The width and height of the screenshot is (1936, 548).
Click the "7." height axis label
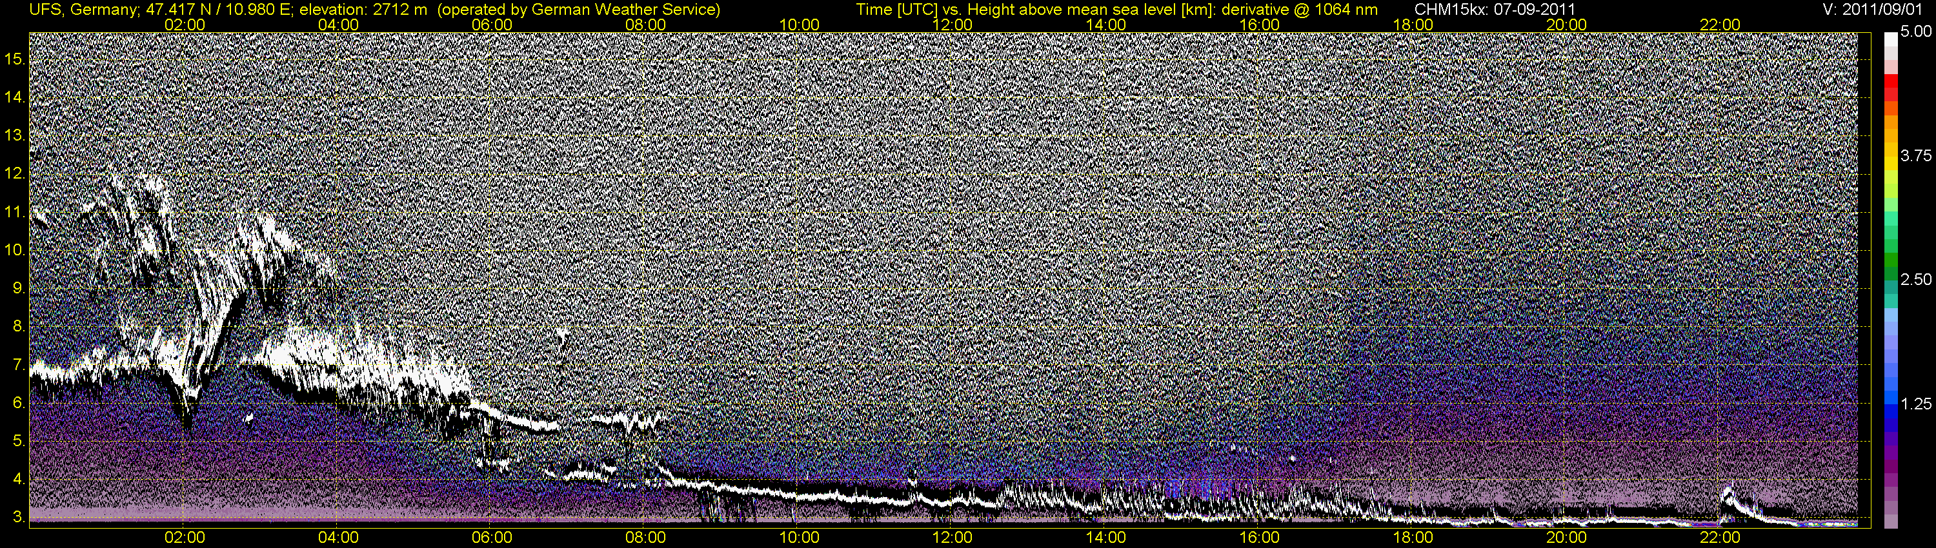click(x=19, y=365)
